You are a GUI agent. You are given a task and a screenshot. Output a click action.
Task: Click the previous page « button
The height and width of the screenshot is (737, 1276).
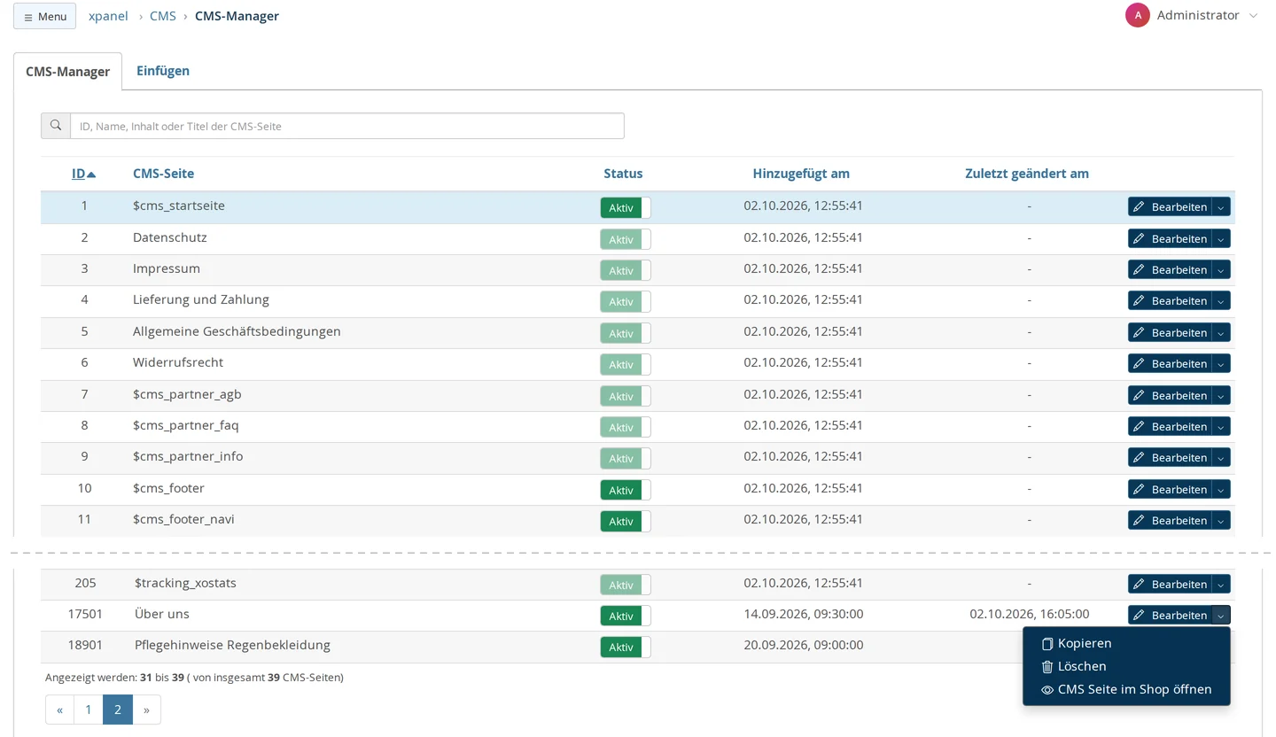[59, 710]
